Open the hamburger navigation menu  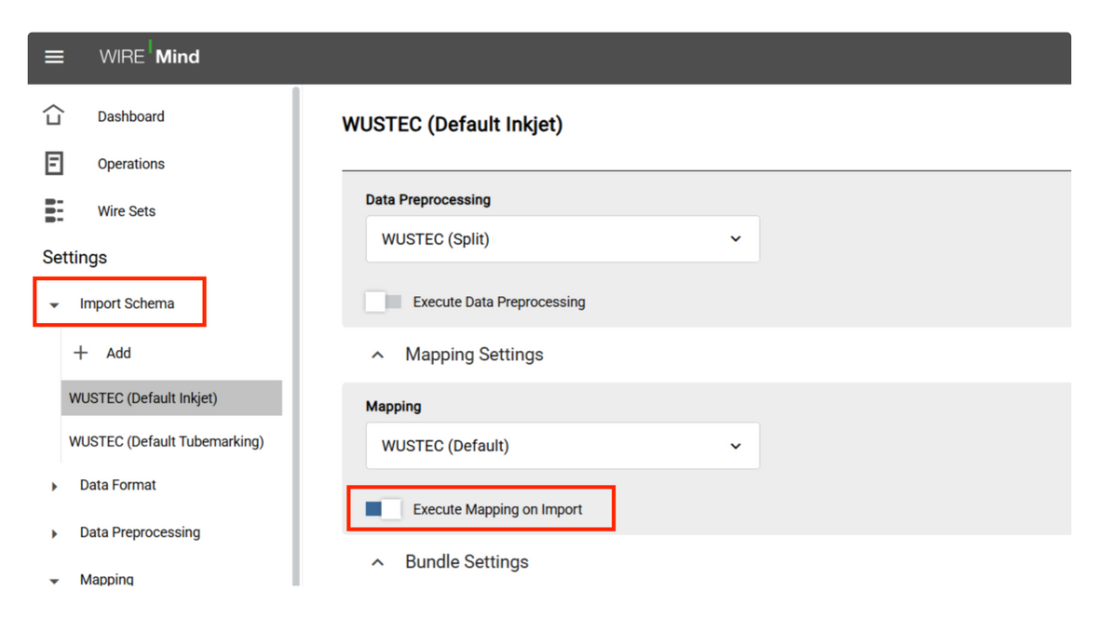tap(54, 57)
